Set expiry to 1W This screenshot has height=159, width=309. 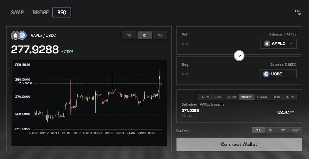[283, 130]
